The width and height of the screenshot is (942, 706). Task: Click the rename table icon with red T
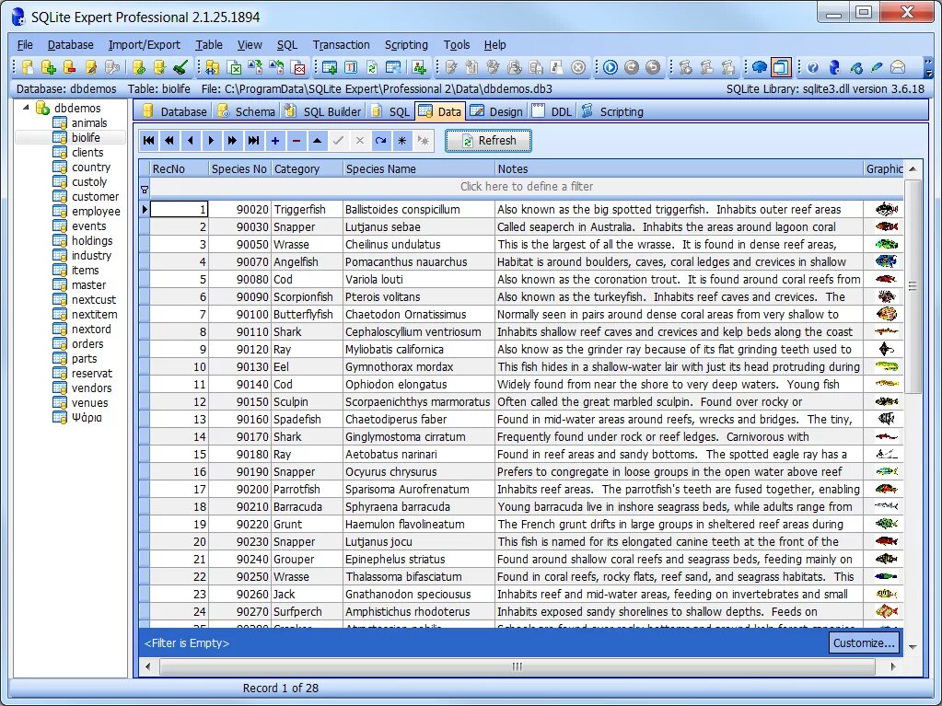click(x=351, y=67)
